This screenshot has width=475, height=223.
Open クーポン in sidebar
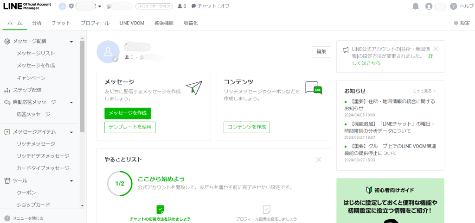(26, 192)
